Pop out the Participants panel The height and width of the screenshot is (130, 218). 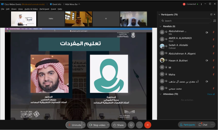pos(211,15)
